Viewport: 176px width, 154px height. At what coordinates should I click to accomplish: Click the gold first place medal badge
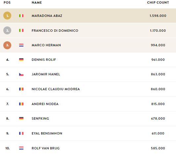[7, 16]
